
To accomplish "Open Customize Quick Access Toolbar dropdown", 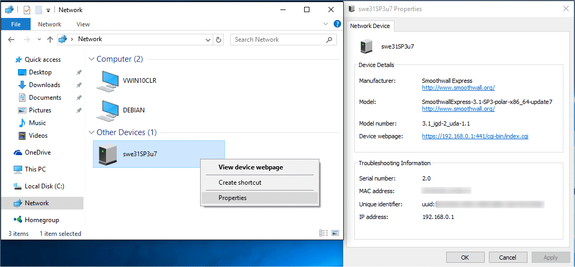I will coord(48,10).
